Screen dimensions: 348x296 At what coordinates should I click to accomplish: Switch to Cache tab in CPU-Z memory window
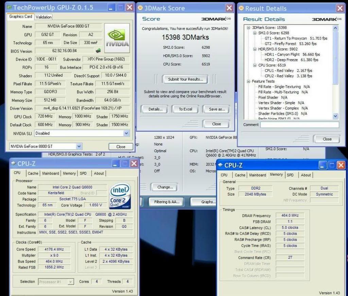(240, 175)
